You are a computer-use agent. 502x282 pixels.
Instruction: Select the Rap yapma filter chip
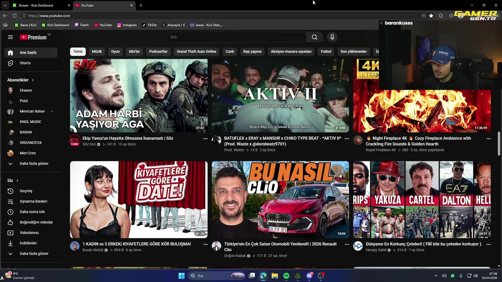252,52
